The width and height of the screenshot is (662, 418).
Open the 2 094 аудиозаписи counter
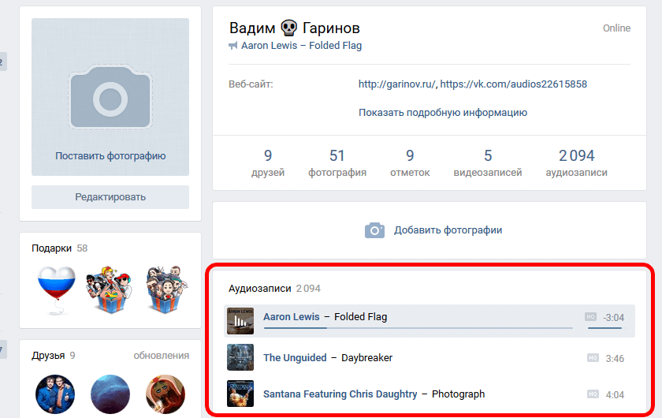tap(576, 162)
